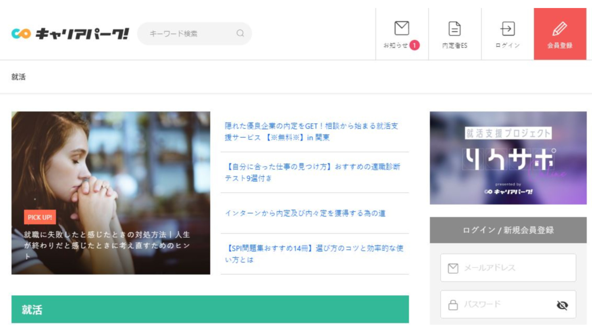This screenshot has height=333, width=592.
Task: Open the 隠れた優良企業の内定をGET article link
Action: [311, 132]
